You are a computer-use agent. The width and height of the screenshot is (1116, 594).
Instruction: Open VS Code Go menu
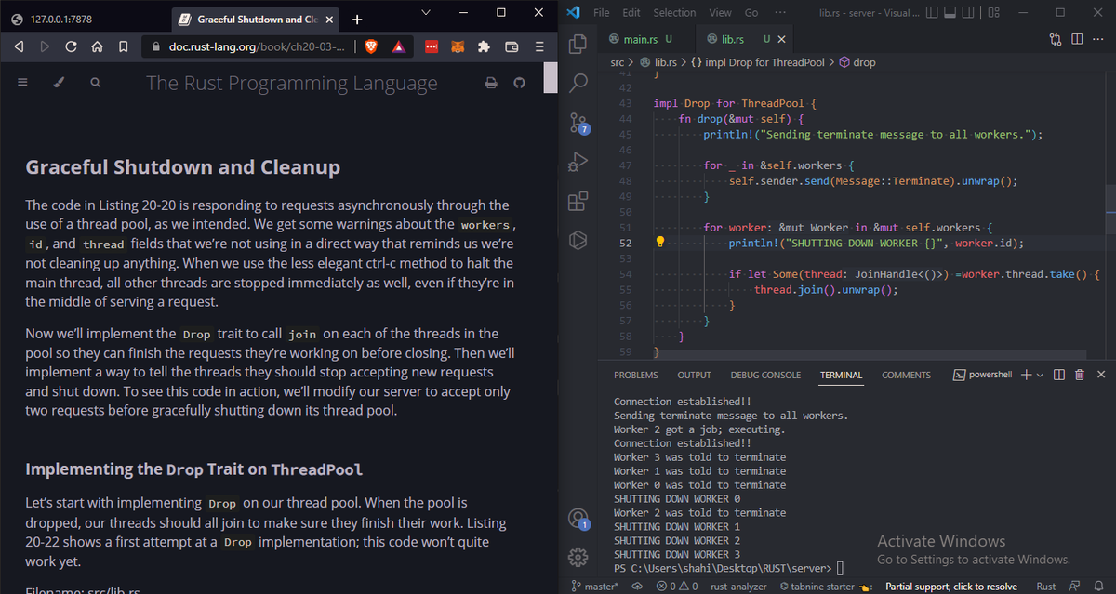click(751, 12)
